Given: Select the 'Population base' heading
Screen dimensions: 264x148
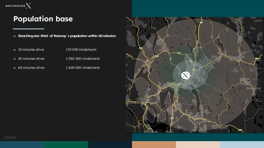Looking at the screenshot, I should point(43,19).
